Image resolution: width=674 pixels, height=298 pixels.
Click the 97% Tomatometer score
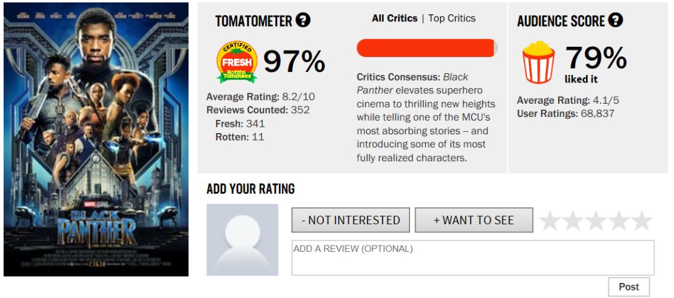[294, 61]
